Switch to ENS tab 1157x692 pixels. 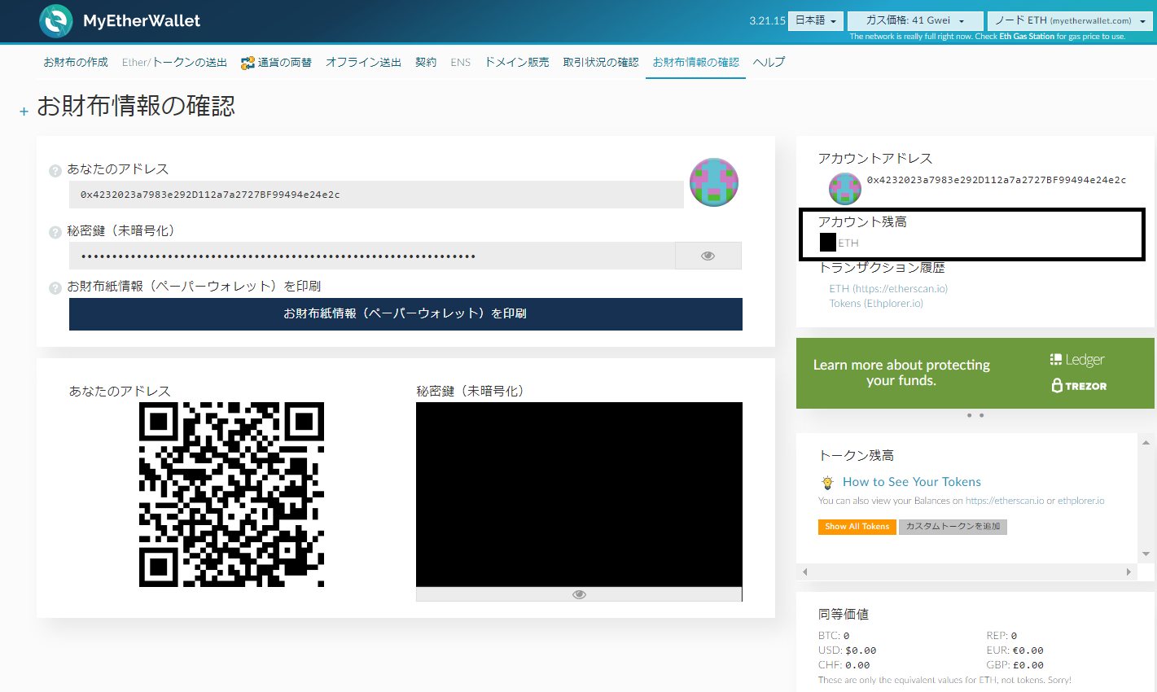pyautogui.click(x=460, y=63)
